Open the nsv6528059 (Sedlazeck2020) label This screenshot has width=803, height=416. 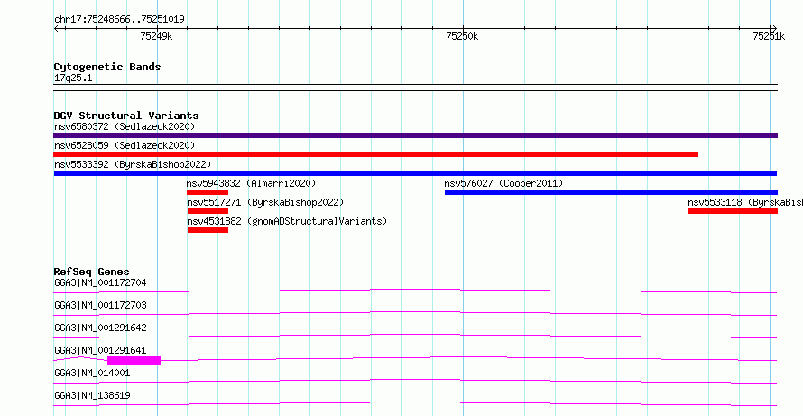pos(125,145)
